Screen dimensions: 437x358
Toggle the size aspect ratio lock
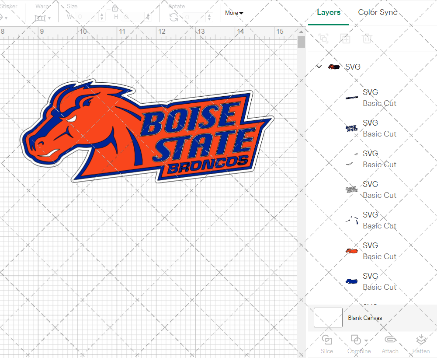(115, 8)
